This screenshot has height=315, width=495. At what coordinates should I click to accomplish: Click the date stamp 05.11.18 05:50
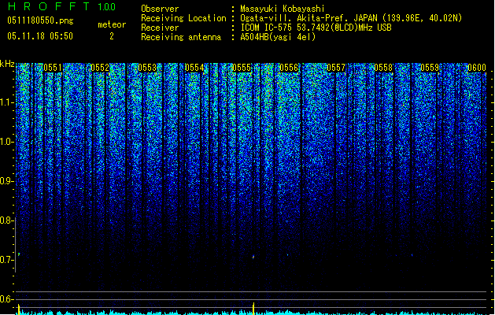point(40,36)
